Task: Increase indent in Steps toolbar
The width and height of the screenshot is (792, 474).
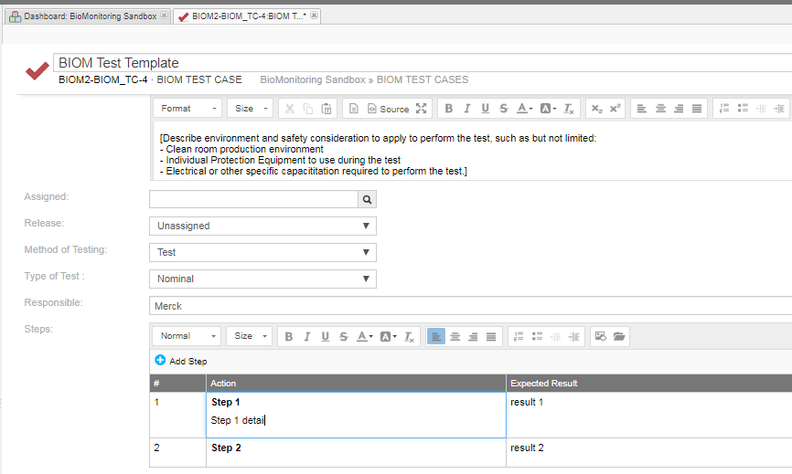Action: (573, 336)
